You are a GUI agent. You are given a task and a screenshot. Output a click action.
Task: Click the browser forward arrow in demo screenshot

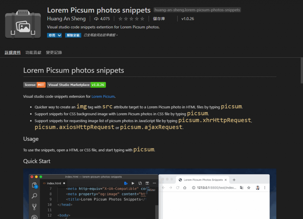[x=170, y=188]
